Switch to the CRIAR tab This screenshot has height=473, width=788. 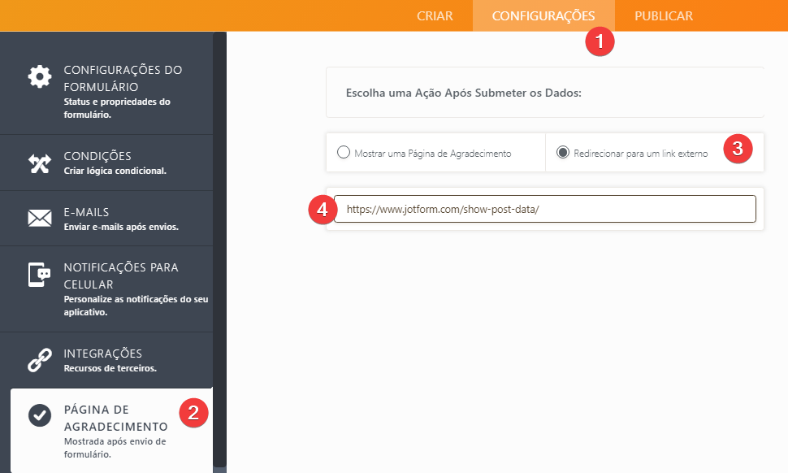pos(435,16)
